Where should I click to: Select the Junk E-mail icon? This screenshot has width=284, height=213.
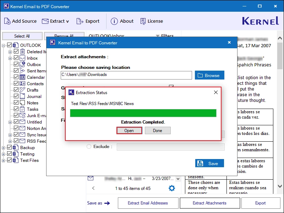(22, 116)
